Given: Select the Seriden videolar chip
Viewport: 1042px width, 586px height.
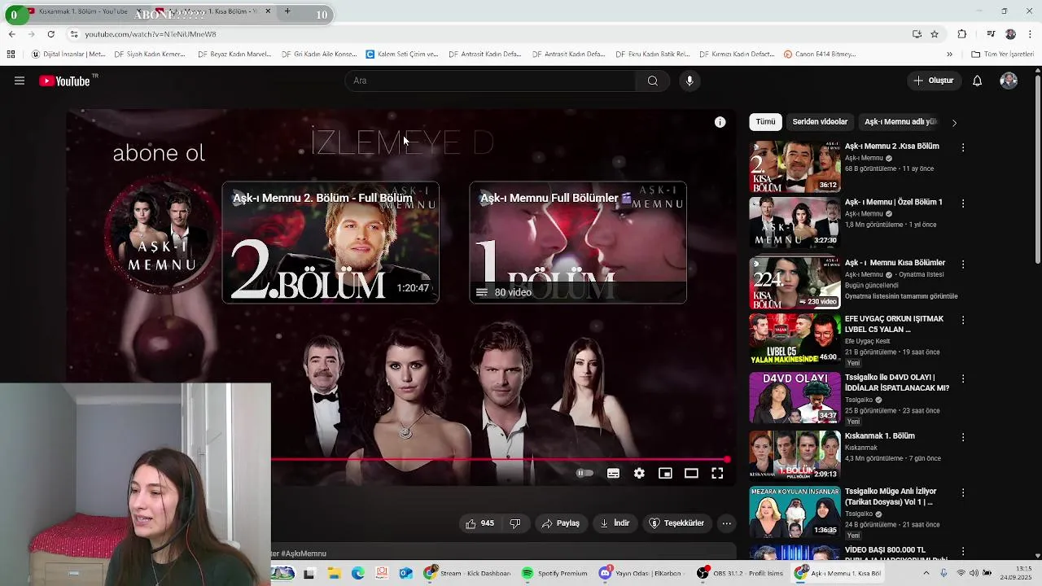Looking at the screenshot, I should point(820,122).
